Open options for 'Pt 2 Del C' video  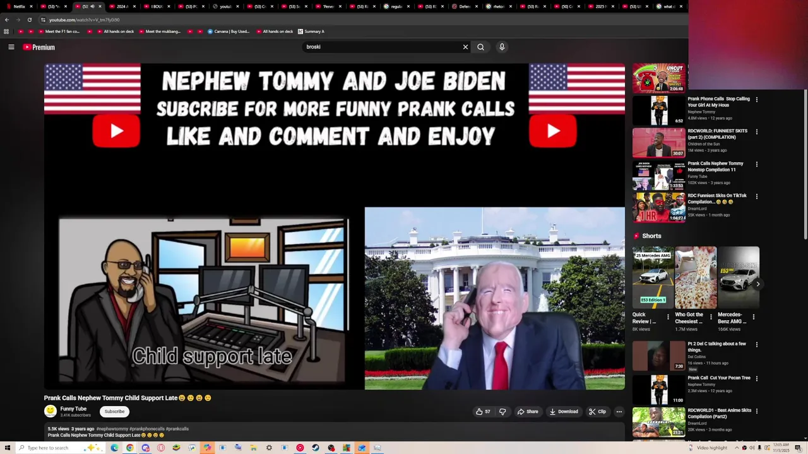click(757, 344)
